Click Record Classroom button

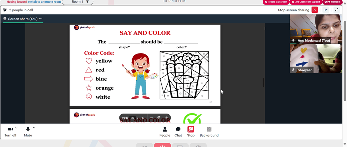(x=276, y=2)
